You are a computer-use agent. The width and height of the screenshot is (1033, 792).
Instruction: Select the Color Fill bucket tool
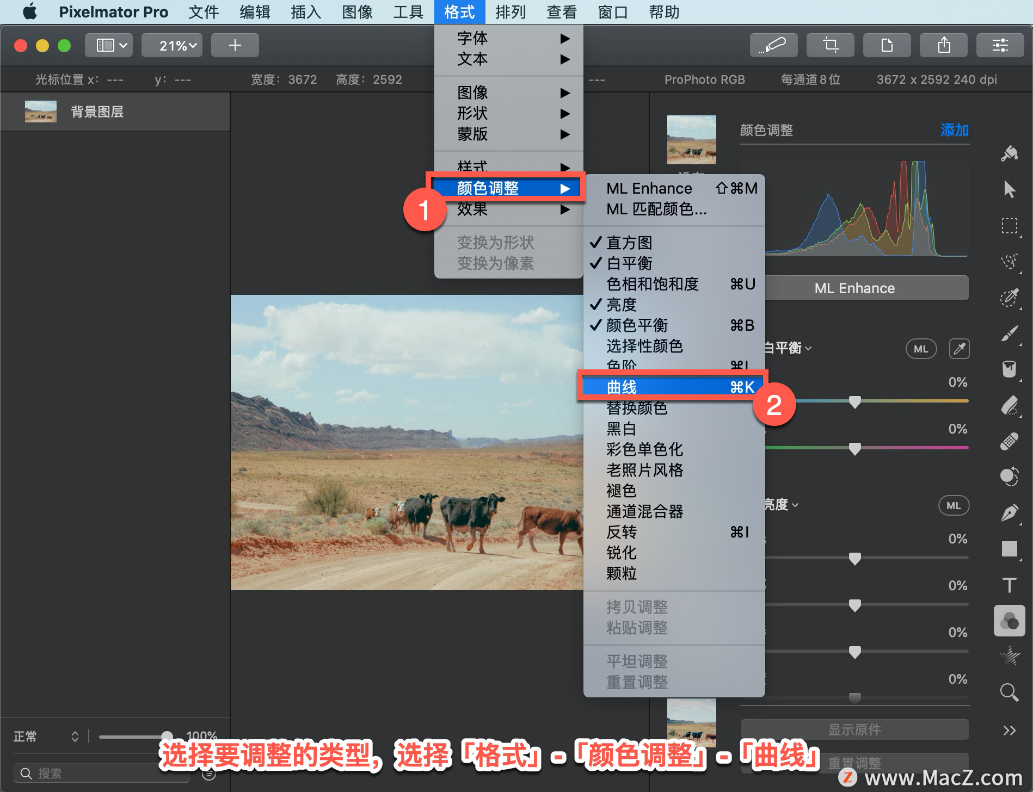pos(1010,369)
